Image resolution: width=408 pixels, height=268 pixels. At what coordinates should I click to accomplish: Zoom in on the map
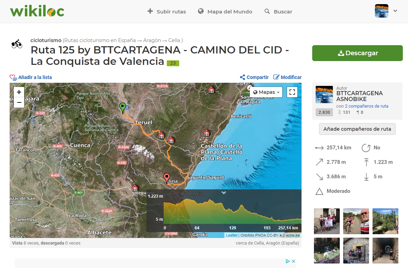[x=19, y=92]
